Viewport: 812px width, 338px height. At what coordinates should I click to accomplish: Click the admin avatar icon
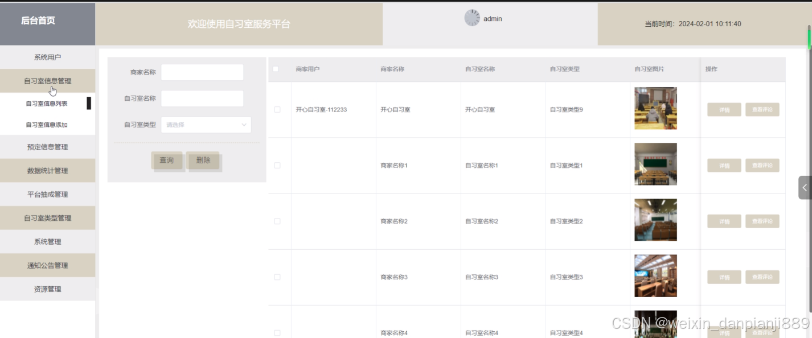pos(472,18)
